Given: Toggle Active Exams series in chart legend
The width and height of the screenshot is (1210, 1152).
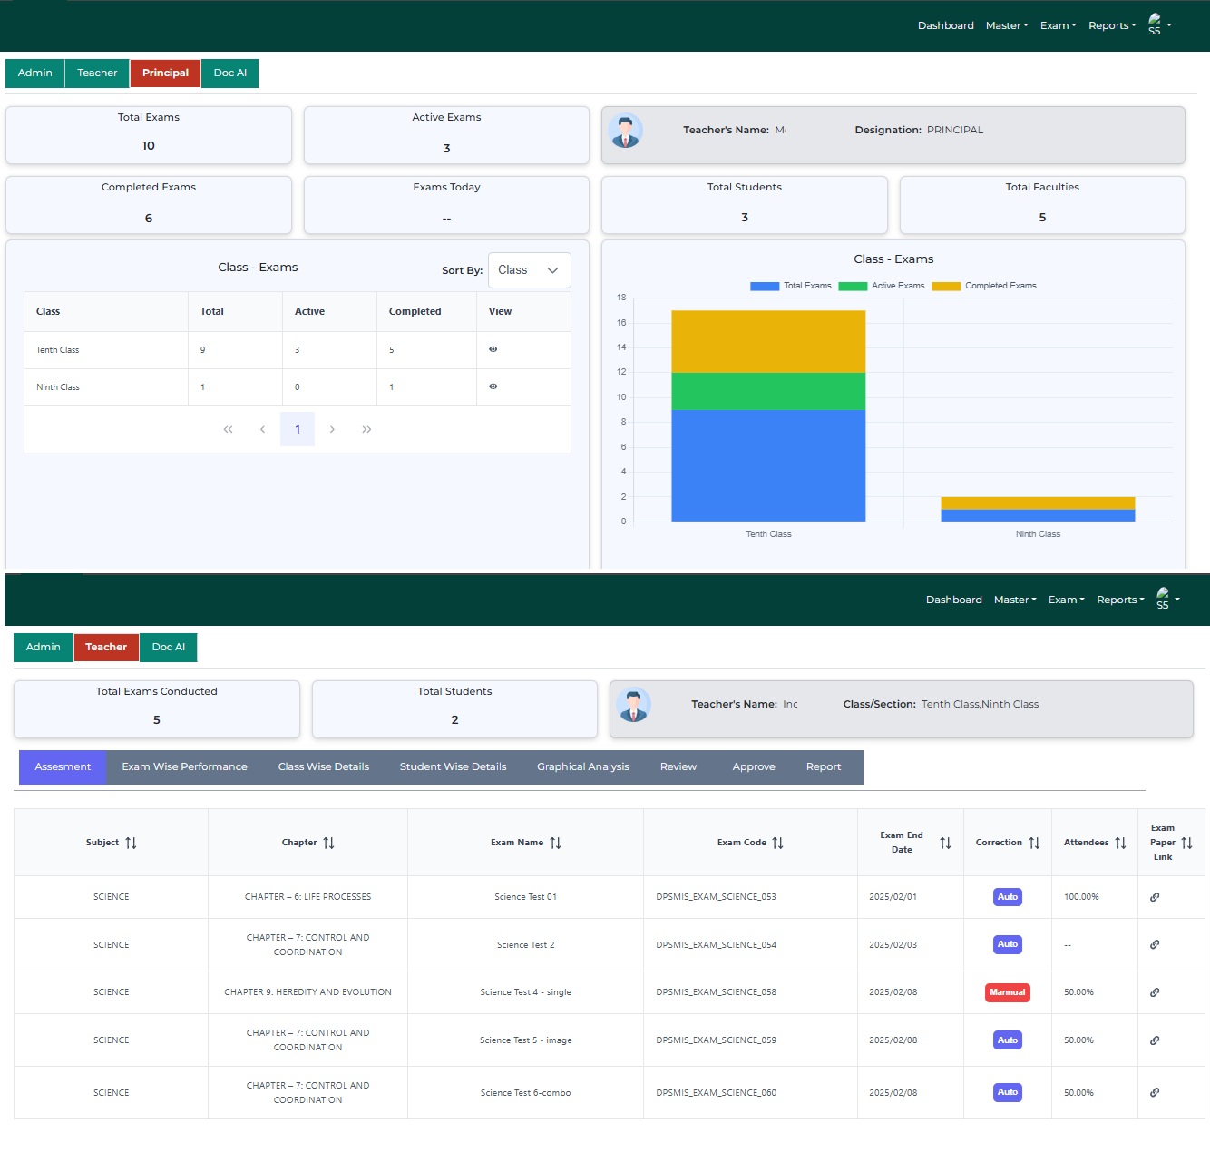Looking at the screenshot, I should point(882,286).
